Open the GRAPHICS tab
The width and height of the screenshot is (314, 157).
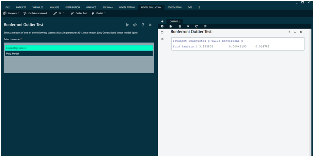point(91,7)
